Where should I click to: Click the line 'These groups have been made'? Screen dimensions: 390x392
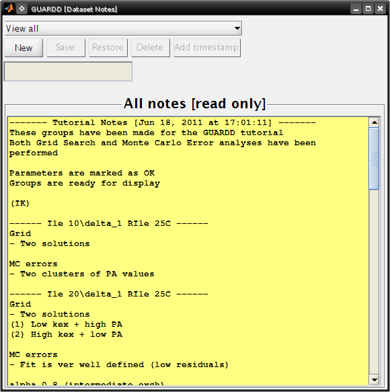click(x=147, y=132)
